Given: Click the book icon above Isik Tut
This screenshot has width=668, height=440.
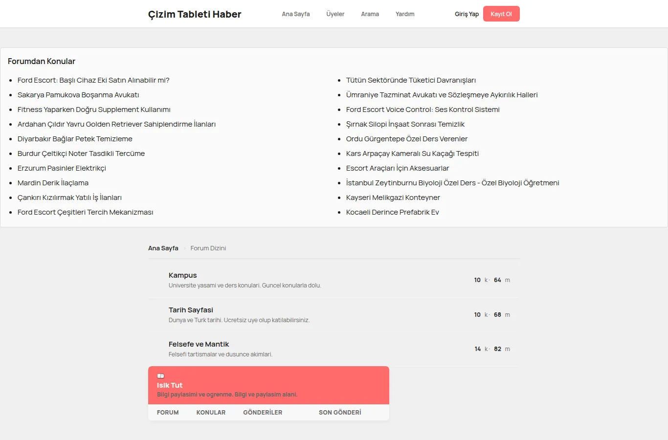Looking at the screenshot, I should (160, 376).
